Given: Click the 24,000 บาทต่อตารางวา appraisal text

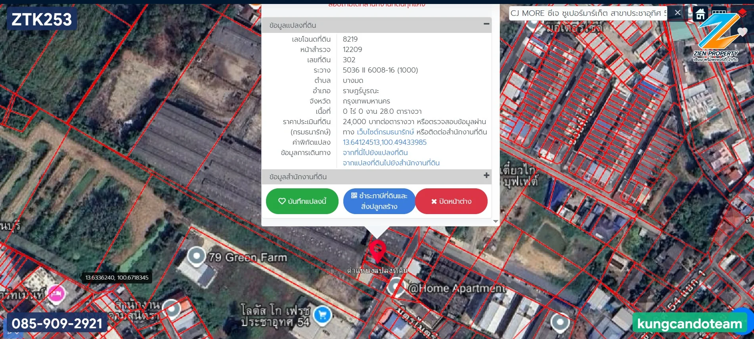Looking at the screenshot, I should coord(379,122).
